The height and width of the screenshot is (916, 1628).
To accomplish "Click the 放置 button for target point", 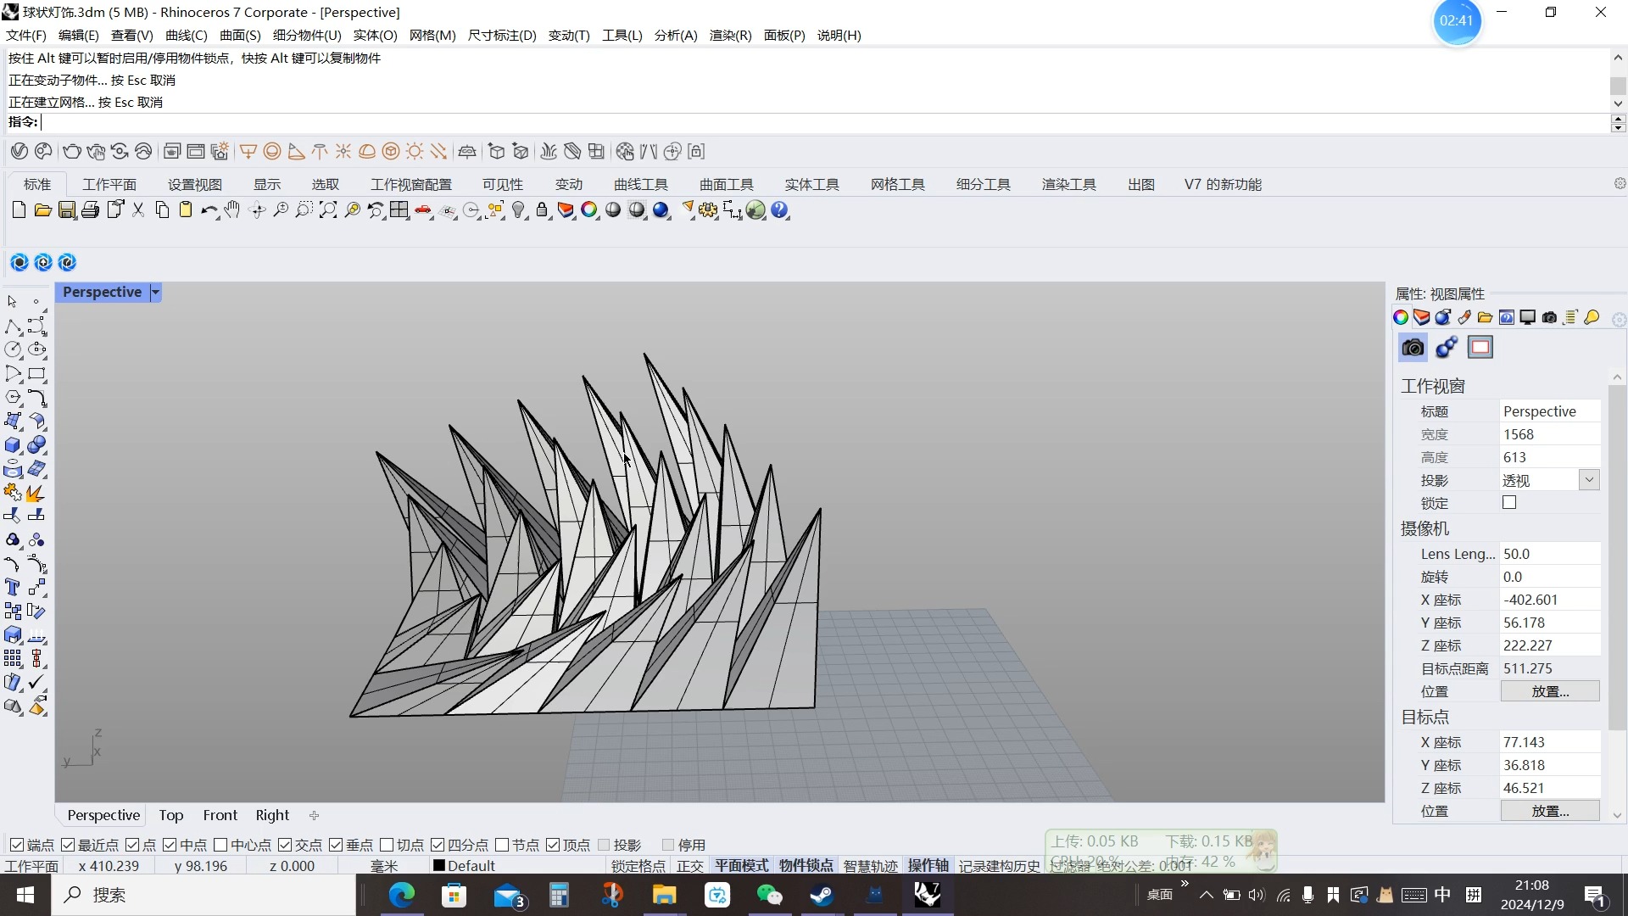I will point(1547,810).
